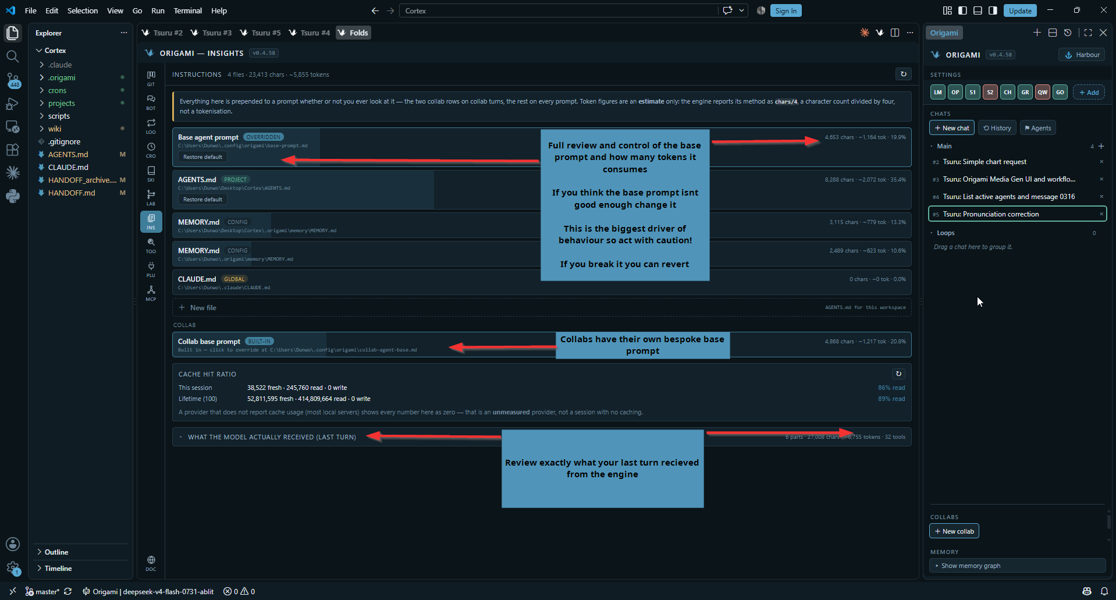Click the history clock icon in Origami panel header
Screen dimensions: 1116x600
(1068, 33)
